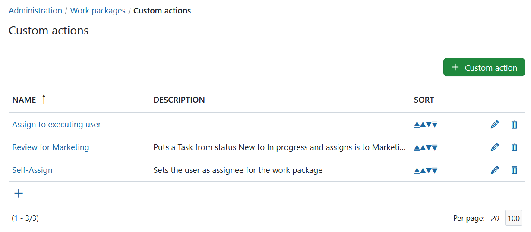Viewport: 531px width, 232px height.
Task: Delete the Review for Marketing action
Action: pos(514,147)
